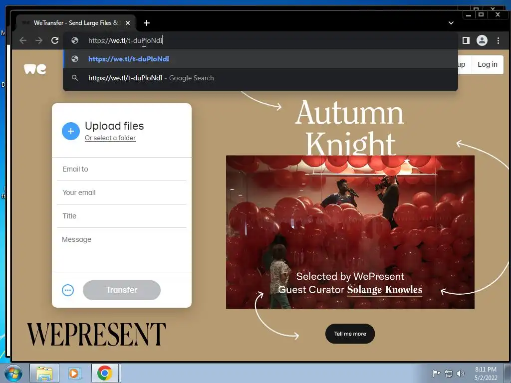The image size is (511, 383).
Task: Click the grey Transfer button
Action: [122, 290]
